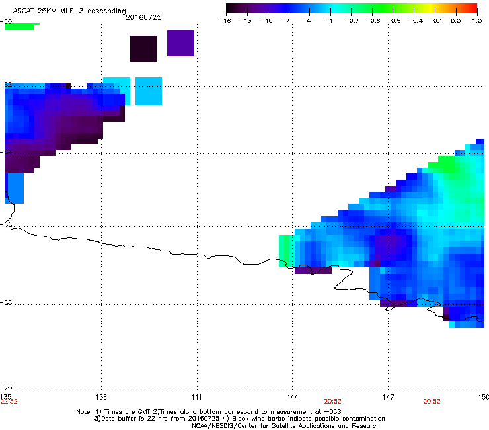Screen dimensions: 489x430
Task: Click the '-1' color bar label
Action: [x=328, y=21]
